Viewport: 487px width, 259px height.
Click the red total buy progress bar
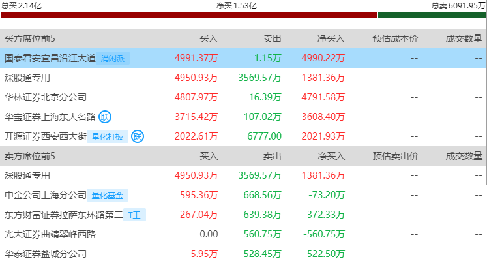tap(190, 15)
